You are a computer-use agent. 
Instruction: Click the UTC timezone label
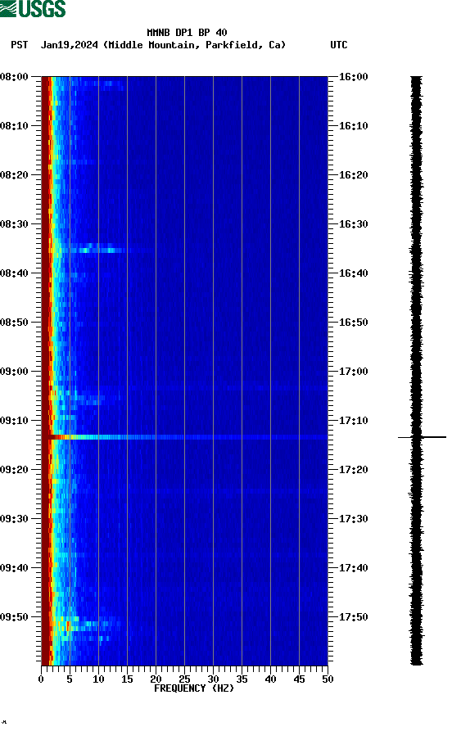click(339, 45)
